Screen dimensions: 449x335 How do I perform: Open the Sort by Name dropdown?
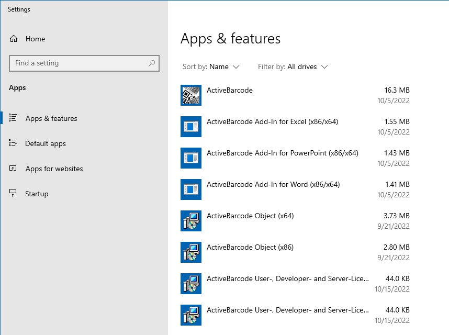(211, 66)
